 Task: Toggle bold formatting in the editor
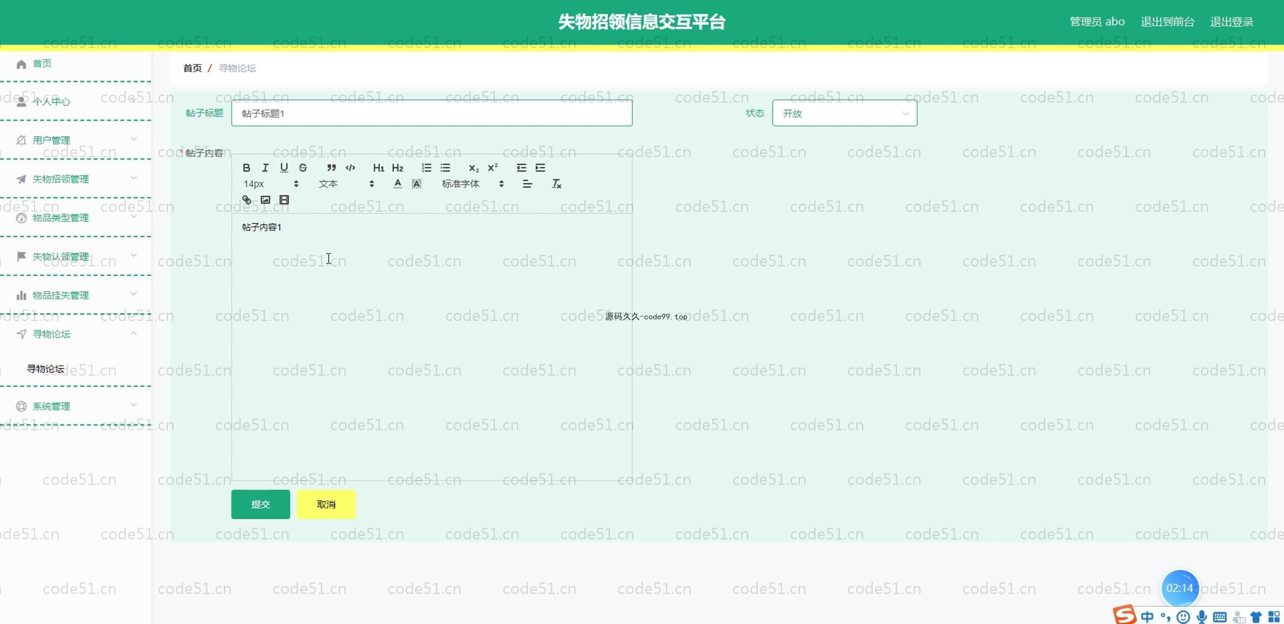(246, 168)
